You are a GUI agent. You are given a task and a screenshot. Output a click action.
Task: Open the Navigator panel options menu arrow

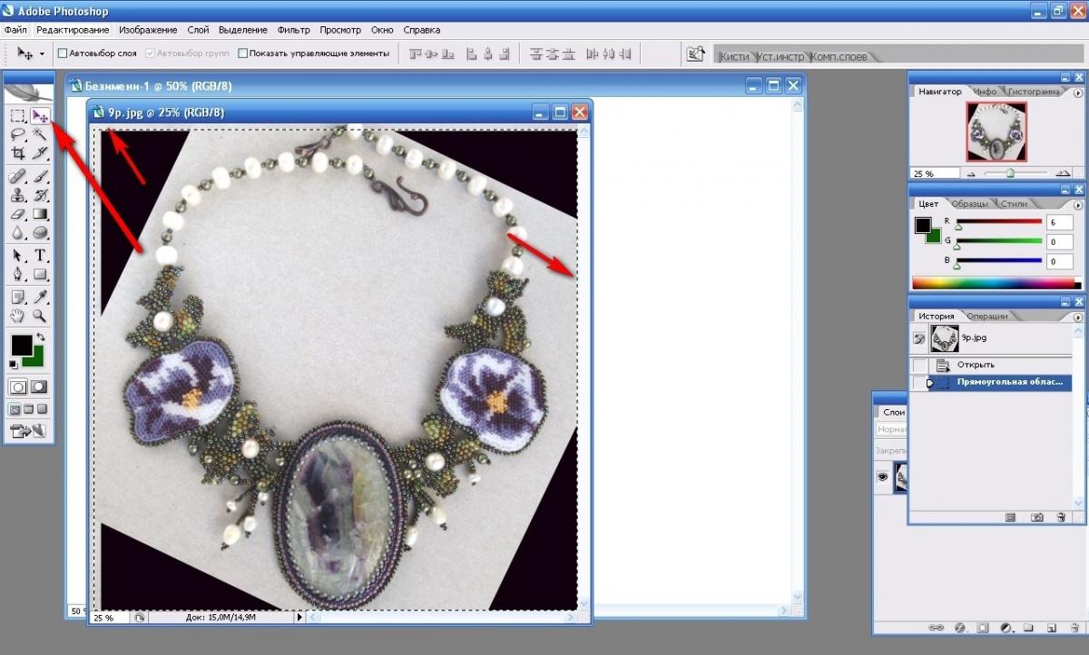tap(1077, 93)
